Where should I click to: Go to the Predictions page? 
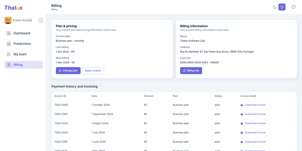pos(24,44)
